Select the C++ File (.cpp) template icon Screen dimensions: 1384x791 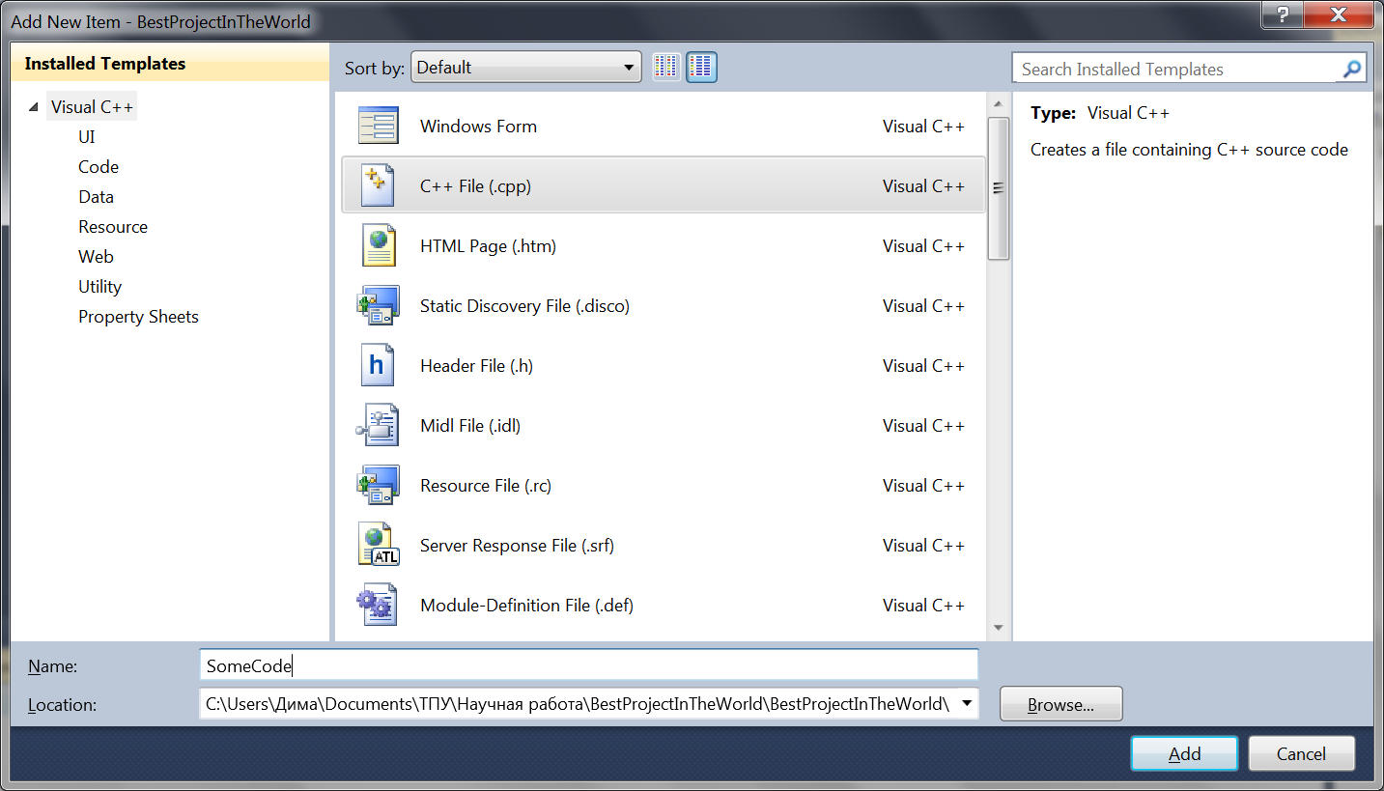point(378,186)
